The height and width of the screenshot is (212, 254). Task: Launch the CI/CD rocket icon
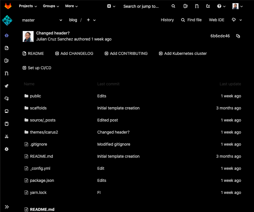pyautogui.click(x=7, y=86)
